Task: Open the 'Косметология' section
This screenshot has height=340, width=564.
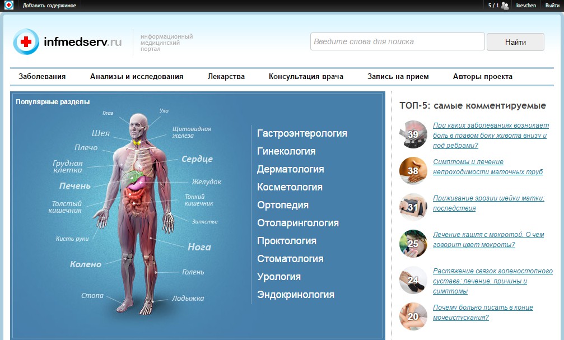Action: [290, 187]
